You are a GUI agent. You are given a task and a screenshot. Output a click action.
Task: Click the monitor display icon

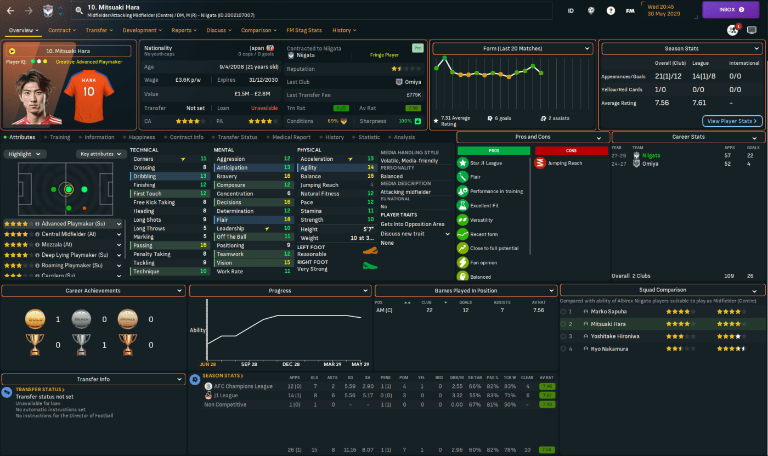coord(752,30)
